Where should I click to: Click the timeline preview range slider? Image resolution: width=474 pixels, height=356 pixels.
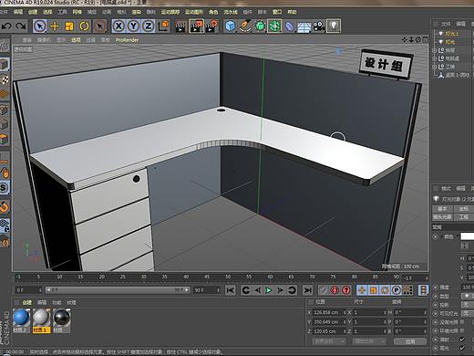[x=118, y=290]
